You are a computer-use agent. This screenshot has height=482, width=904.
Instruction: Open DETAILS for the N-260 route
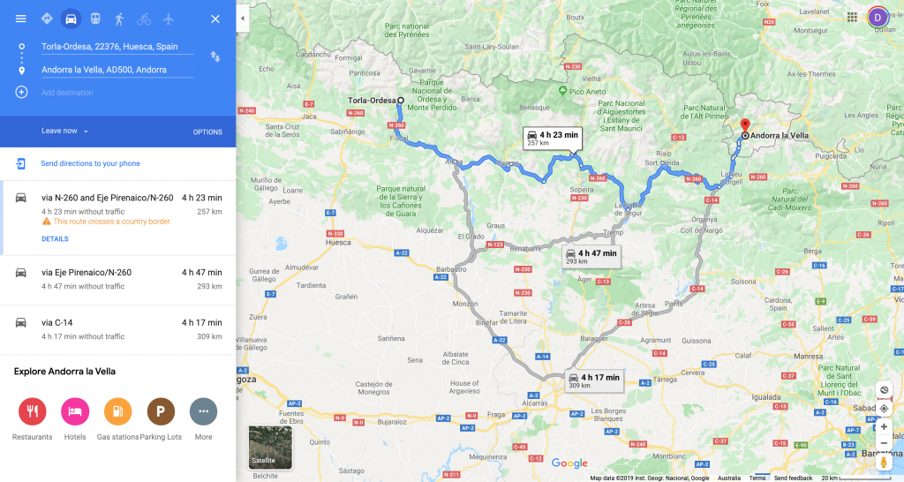click(55, 238)
